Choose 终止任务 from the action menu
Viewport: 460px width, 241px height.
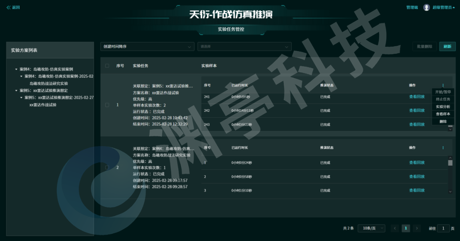click(x=443, y=99)
